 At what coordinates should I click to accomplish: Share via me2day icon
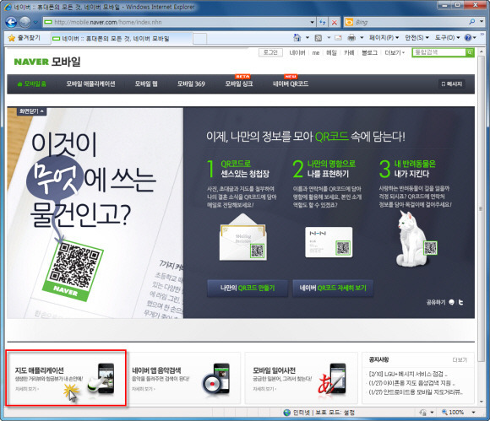coord(451,302)
